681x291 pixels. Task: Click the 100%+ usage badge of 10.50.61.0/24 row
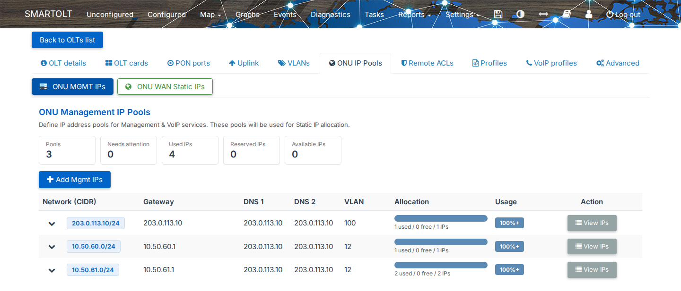[509, 270]
